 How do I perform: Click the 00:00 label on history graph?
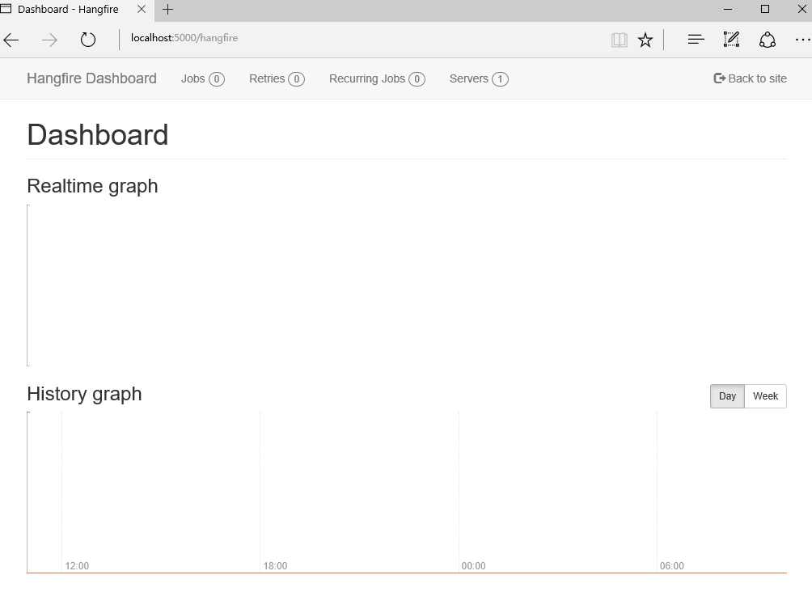(x=473, y=565)
